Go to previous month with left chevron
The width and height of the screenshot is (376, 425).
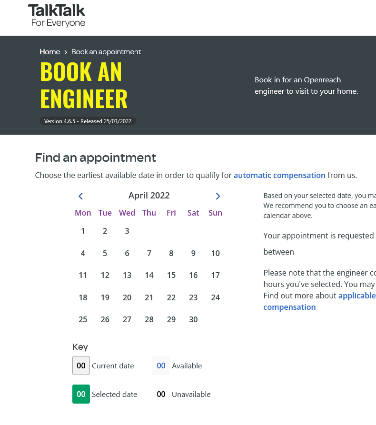tap(80, 196)
